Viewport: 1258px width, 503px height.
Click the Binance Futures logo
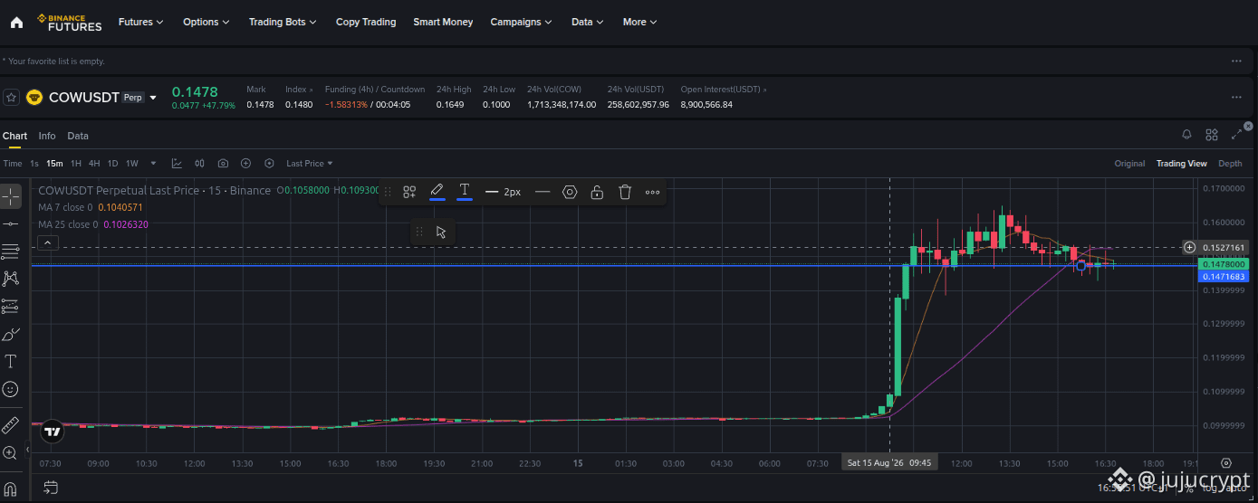(69, 22)
